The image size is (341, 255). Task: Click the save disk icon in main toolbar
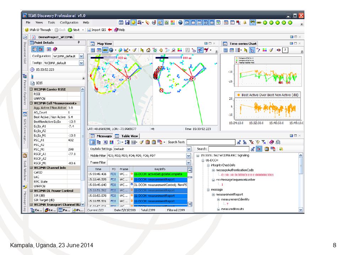pos(128,23)
